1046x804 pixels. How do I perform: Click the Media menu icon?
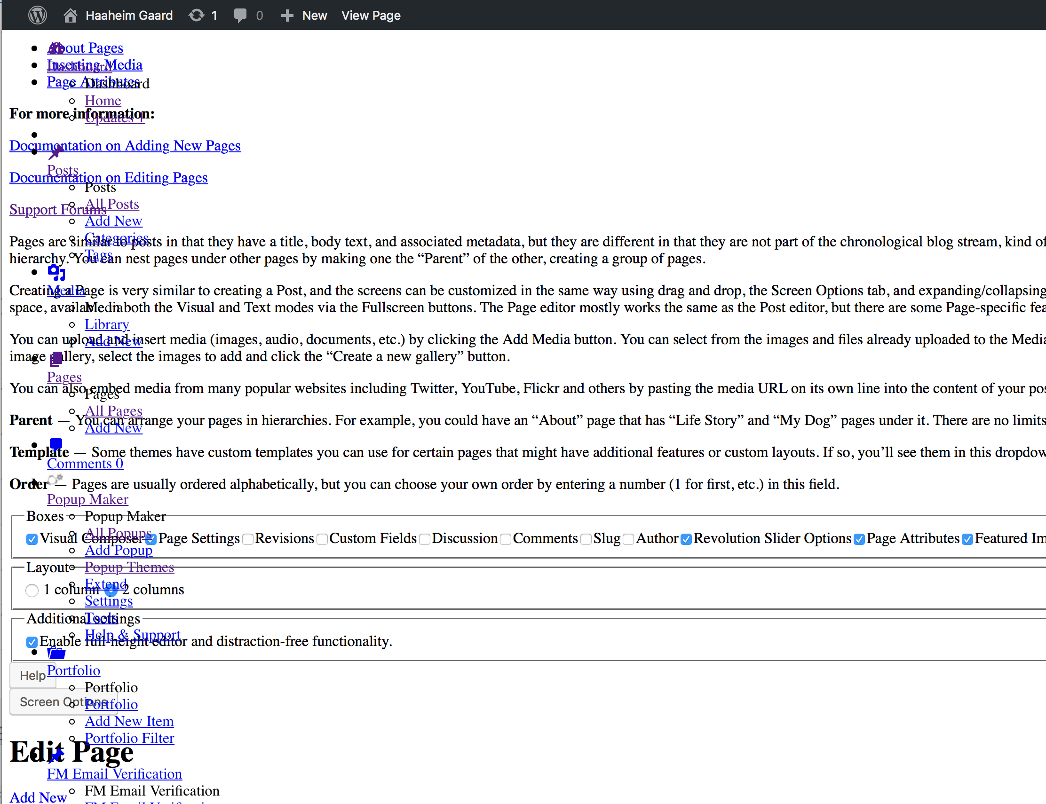(56, 272)
